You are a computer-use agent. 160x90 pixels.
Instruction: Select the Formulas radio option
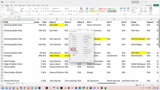[x=72, y=40]
